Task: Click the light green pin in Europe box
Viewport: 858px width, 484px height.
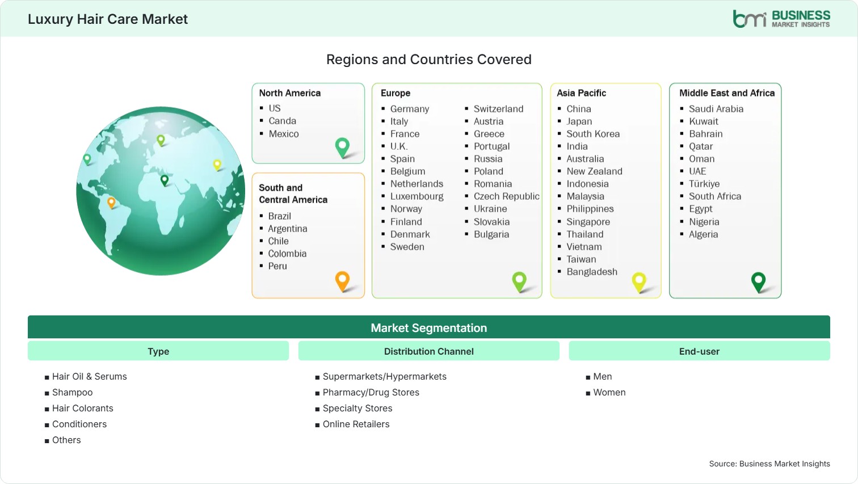Action: [x=519, y=281]
